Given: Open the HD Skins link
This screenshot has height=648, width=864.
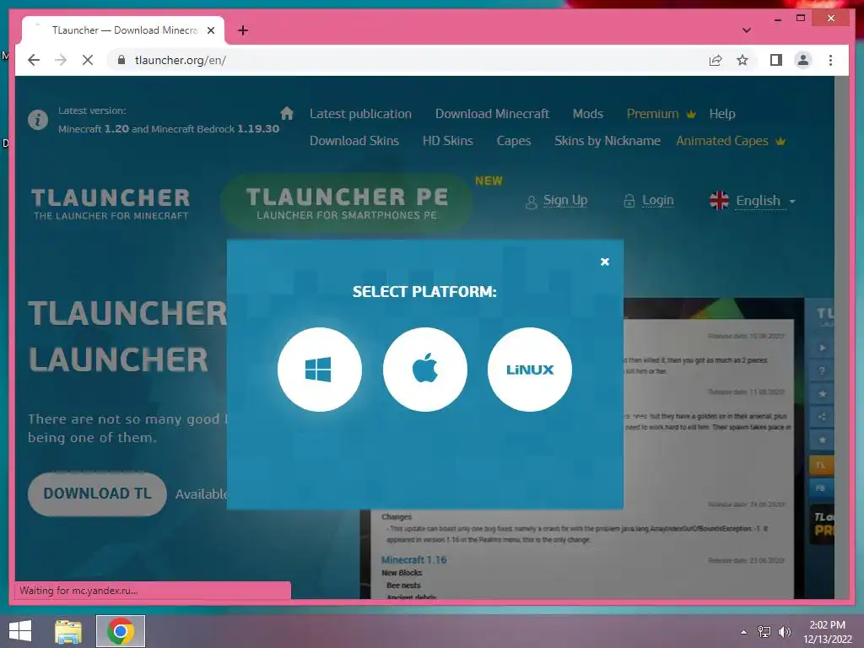Looking at the screenshot, I should coord(447,141).
